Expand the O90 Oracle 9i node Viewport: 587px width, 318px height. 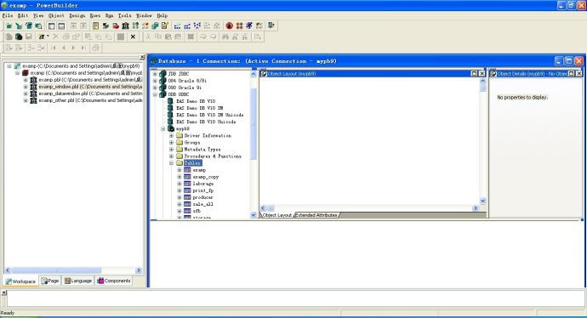[x=155, y=88]
